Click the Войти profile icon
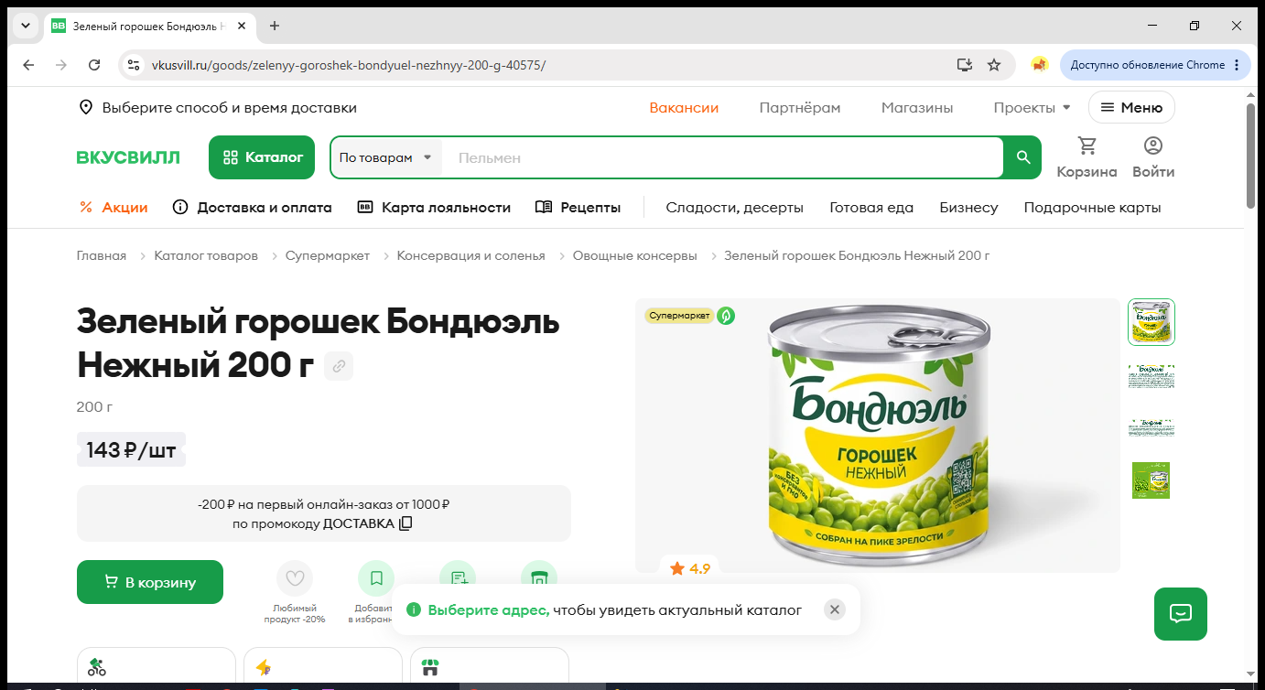 [x=1153, y=157]
